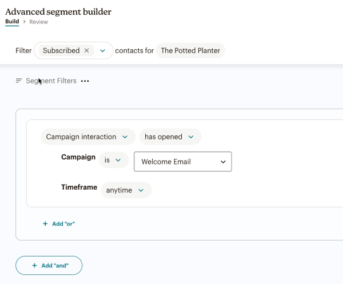
Task: Click the Advanced segment builder heading
Action: 58,11
